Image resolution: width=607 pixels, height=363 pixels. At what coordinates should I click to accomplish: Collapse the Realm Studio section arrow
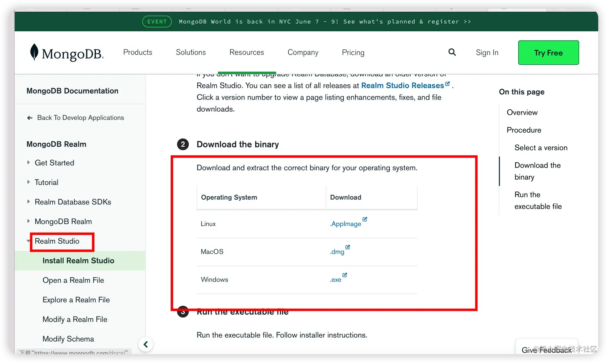click(x=29, y=241)
